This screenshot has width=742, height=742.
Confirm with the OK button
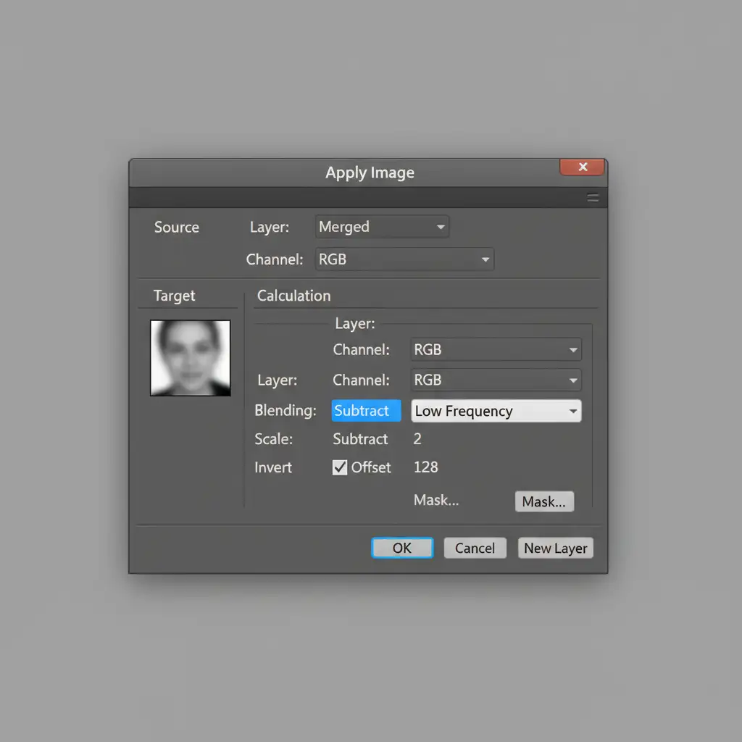pos(402,548)
